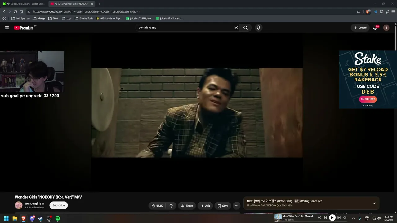Open the All3Rounds bookmark
The height and width of the screenshot is (223, 397).
click(109, 18)
